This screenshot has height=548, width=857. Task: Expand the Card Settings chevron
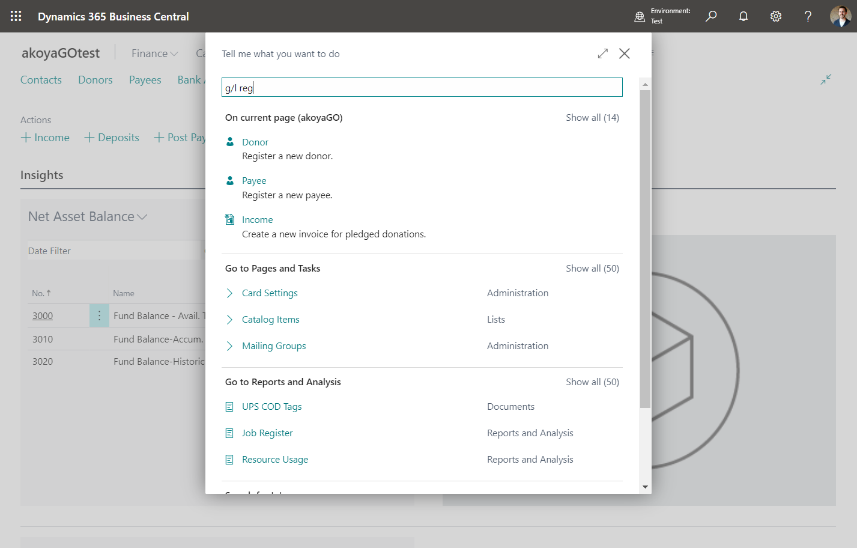click(x=229, y=293)
